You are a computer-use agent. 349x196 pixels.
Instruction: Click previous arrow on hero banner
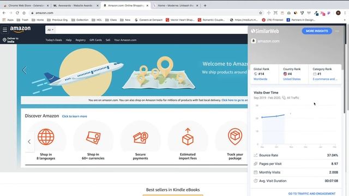(x=24, y=70)
